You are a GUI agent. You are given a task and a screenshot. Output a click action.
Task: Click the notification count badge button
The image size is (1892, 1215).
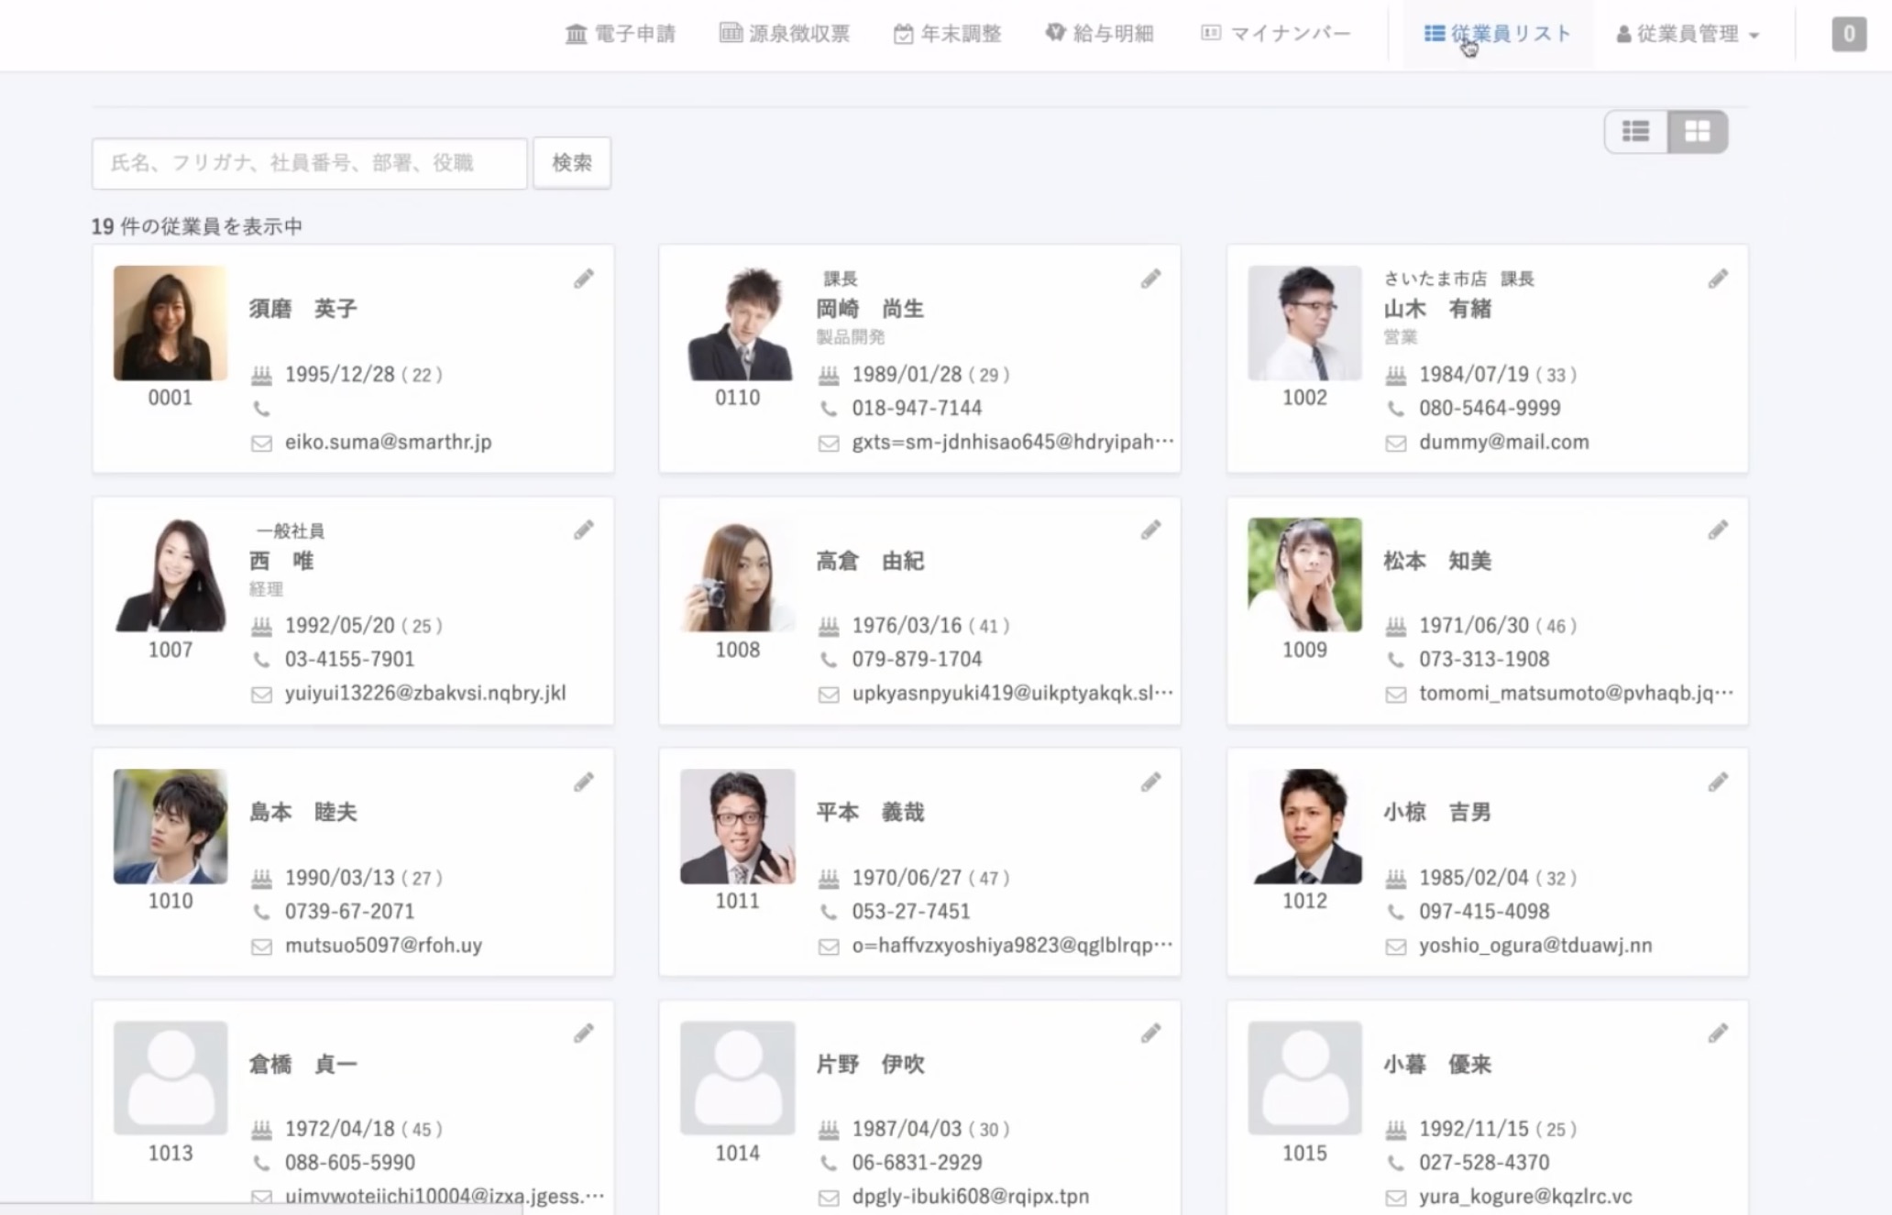(1848, 35)
